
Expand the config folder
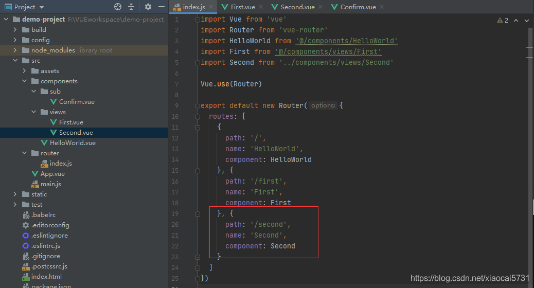pos(15,40)
